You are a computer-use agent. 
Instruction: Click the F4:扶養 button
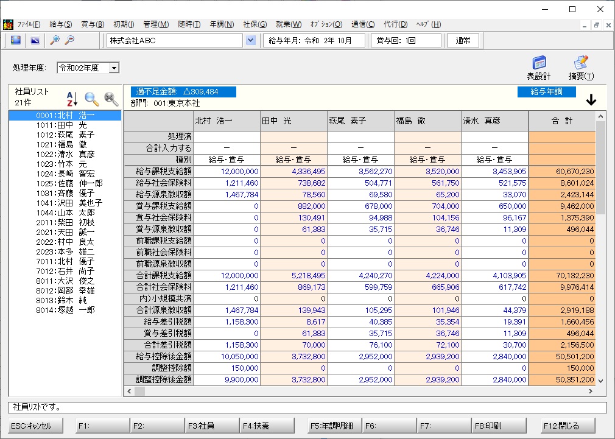(x=267, y=426)
